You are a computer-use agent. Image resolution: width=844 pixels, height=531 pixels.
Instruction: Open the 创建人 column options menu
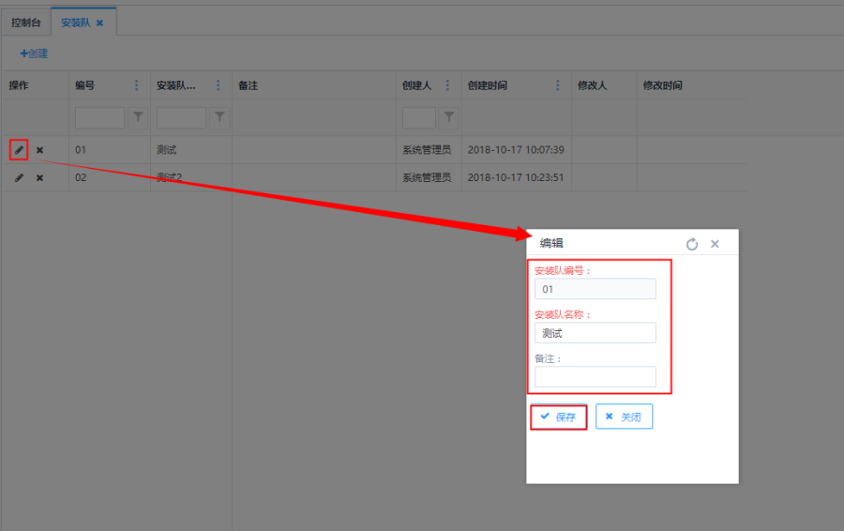448,85
